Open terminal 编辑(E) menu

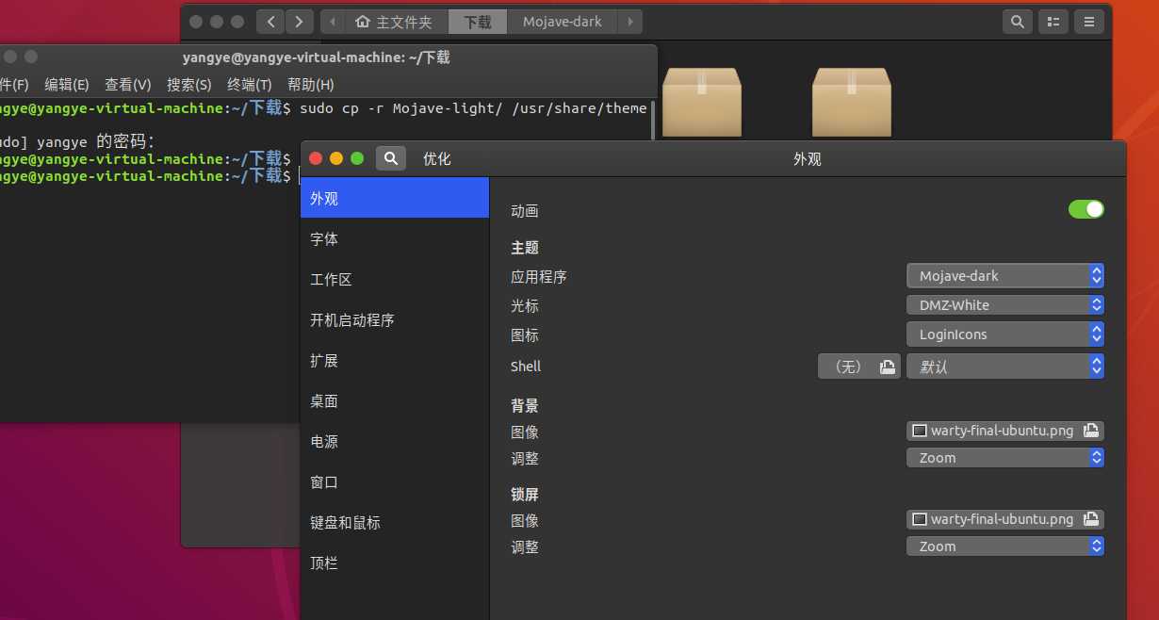click(x=67, y=84)
